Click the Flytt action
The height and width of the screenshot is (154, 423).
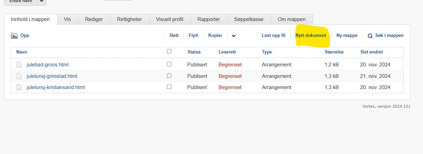tap(193, 36)
